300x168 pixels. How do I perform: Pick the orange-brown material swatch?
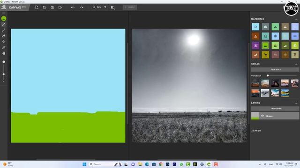click(255, 36)
